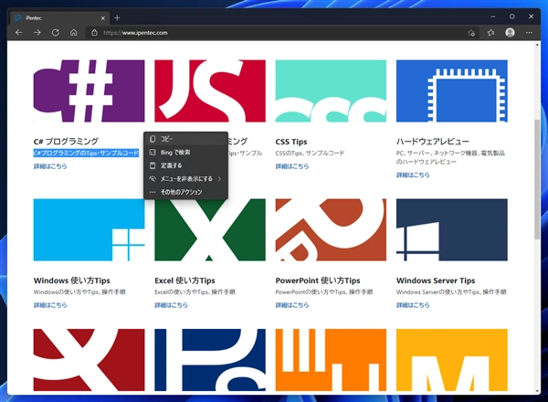
Task: Click 詳細はこちら under C# プログラミング
Action: [50, 166]
